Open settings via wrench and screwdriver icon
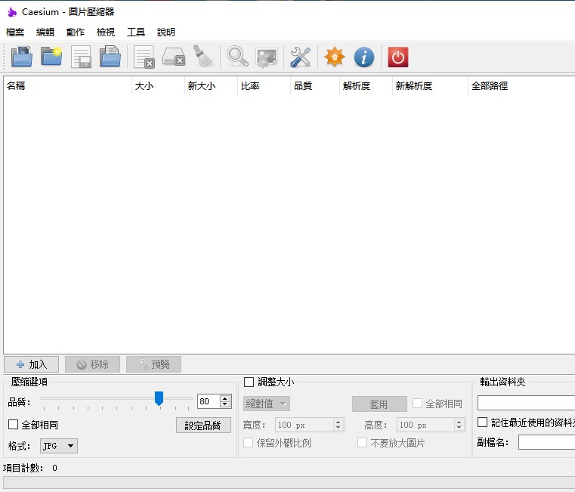 tap(301, 57)
